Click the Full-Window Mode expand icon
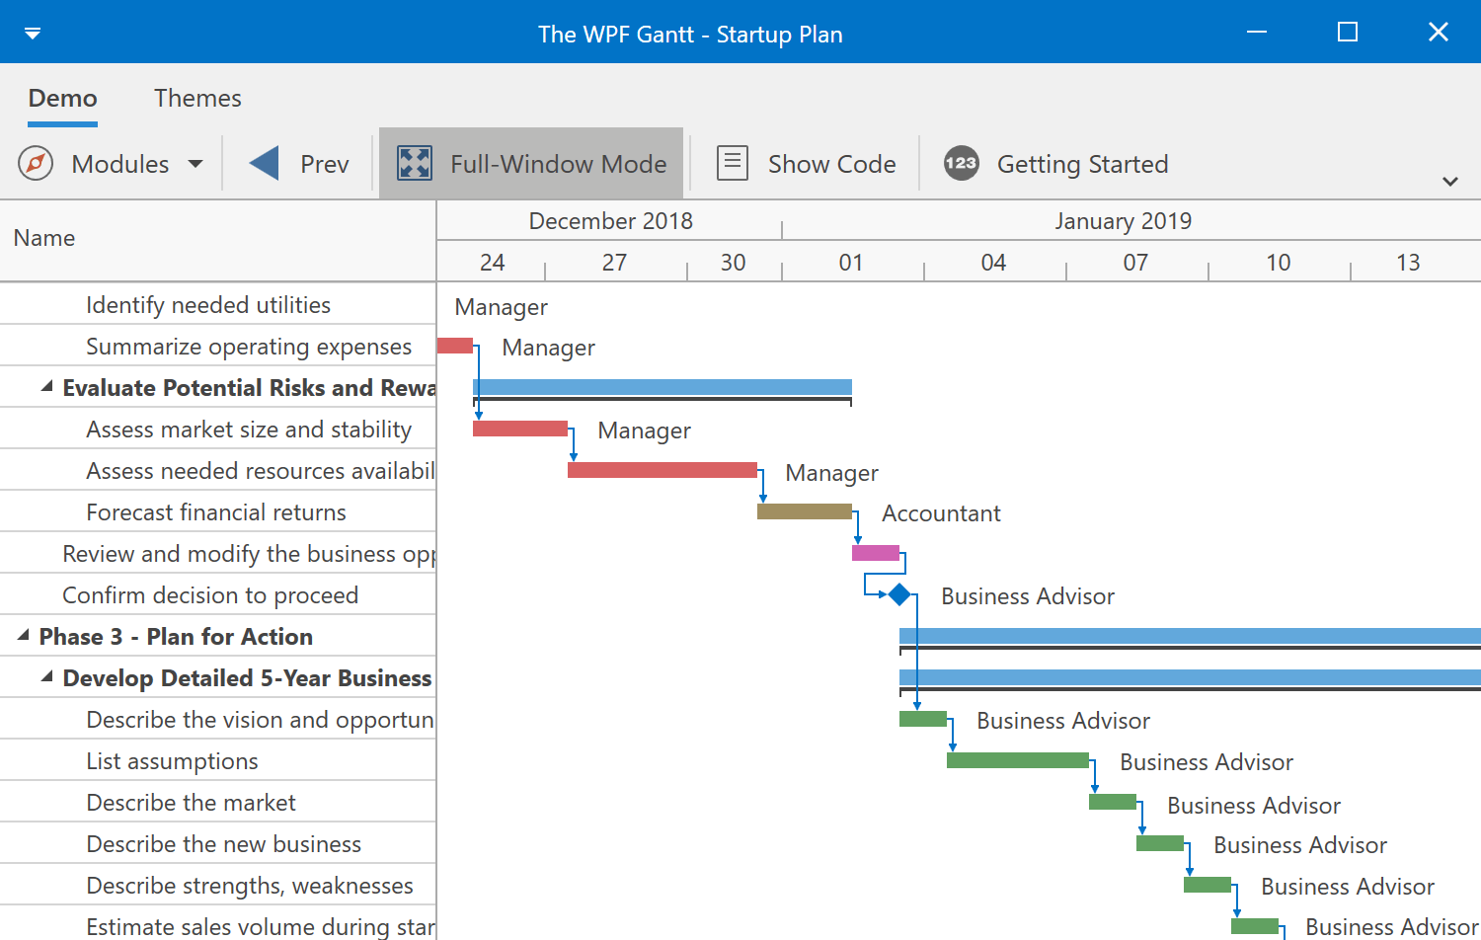Screen dimensions: 1481x940 (x=415, y=163)
